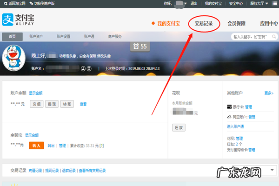The height and width of the screenshot is (186, 279).
Task: Open the grid menu icon at top right
Action: [x=275, y=3]
